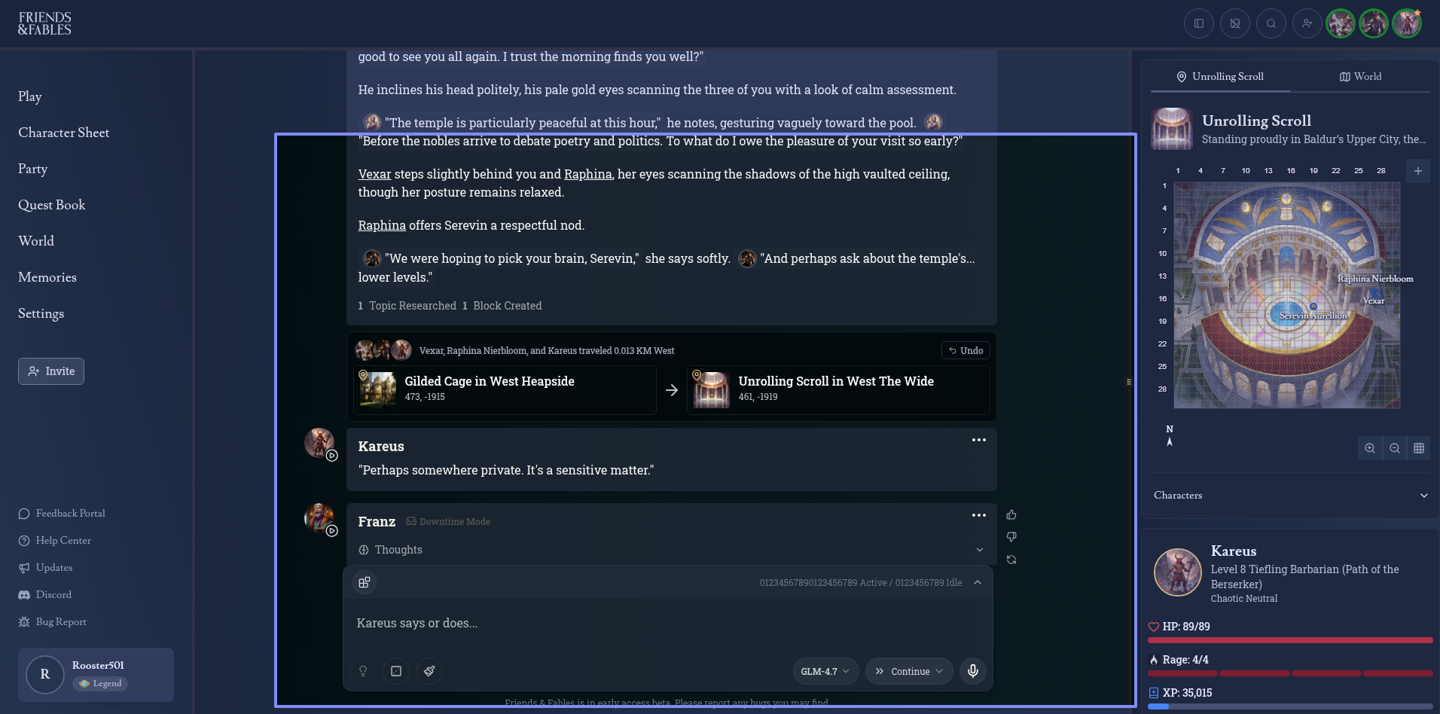Screen dimensions: 1440x714
Task: Open Quest Book from the sidebar
Action: [52, 205]
